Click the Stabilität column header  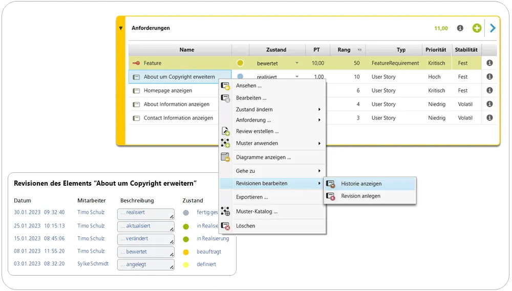(466, 50)
